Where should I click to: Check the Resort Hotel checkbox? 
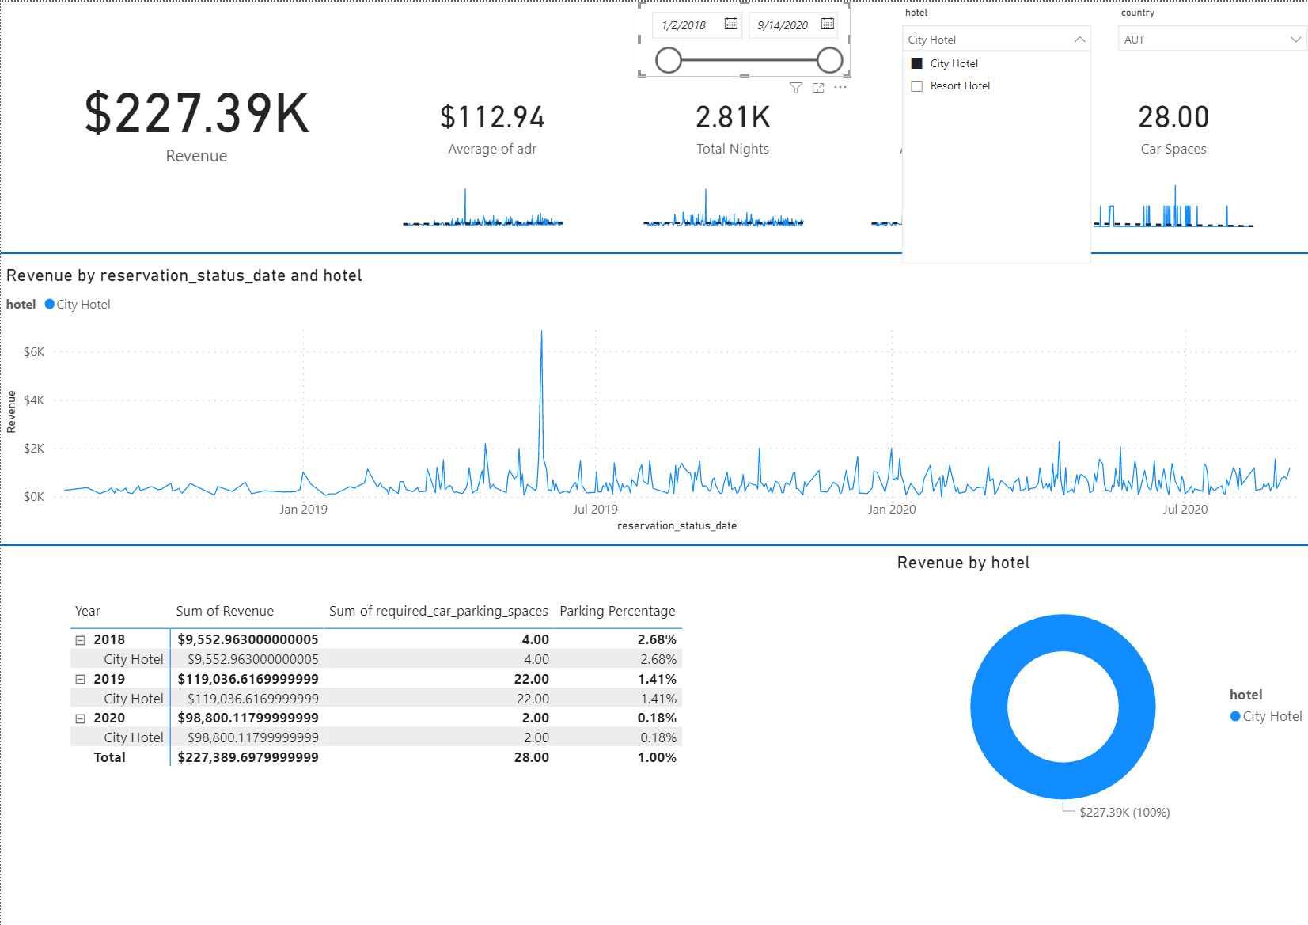(917, 85)
